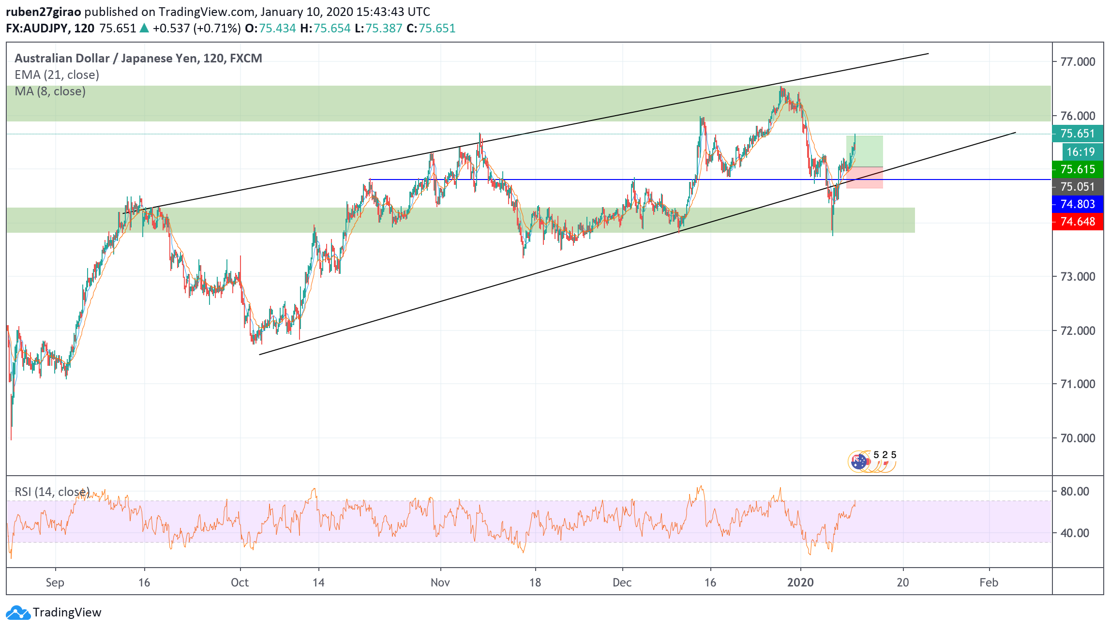
Task: Click the green up-arrow price change indicator
Action: pyautogui.click(x=144, y=28)
